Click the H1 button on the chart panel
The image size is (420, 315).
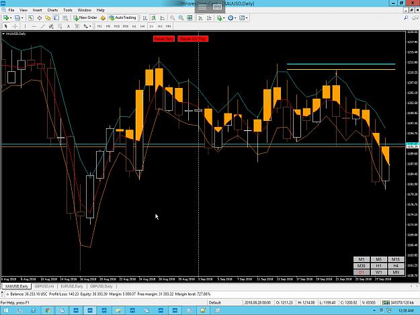point(379,266)
